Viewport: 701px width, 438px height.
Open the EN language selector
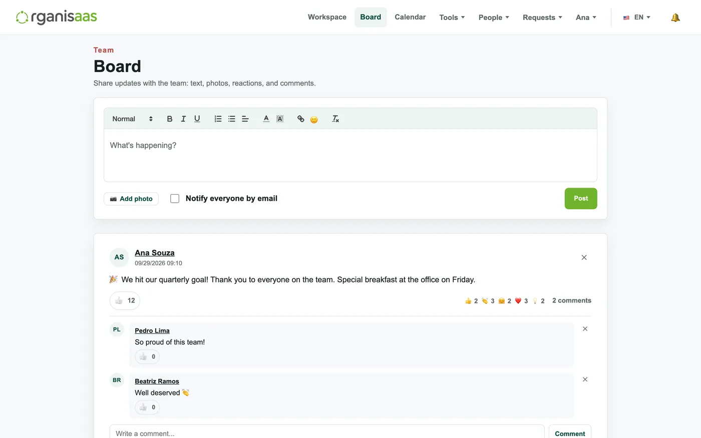click(637, 18)
